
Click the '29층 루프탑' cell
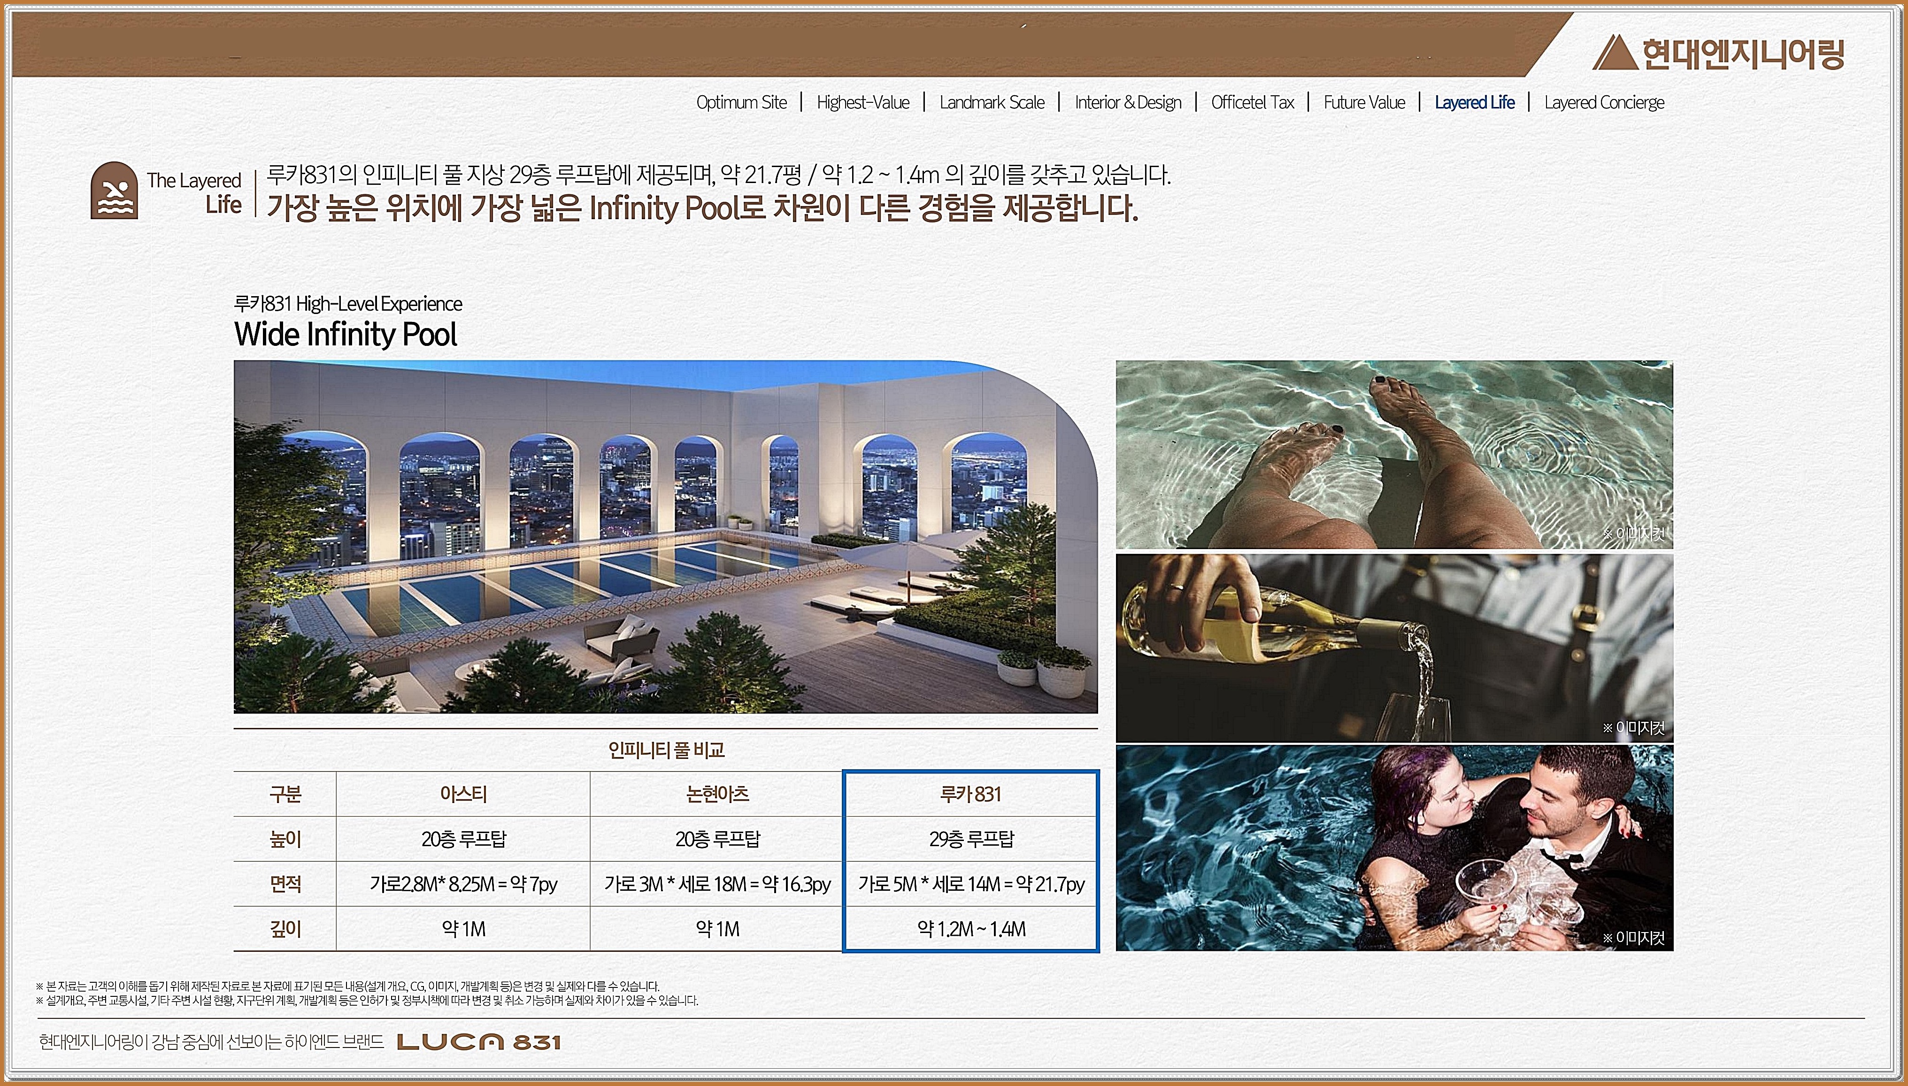tap(970, 839)
